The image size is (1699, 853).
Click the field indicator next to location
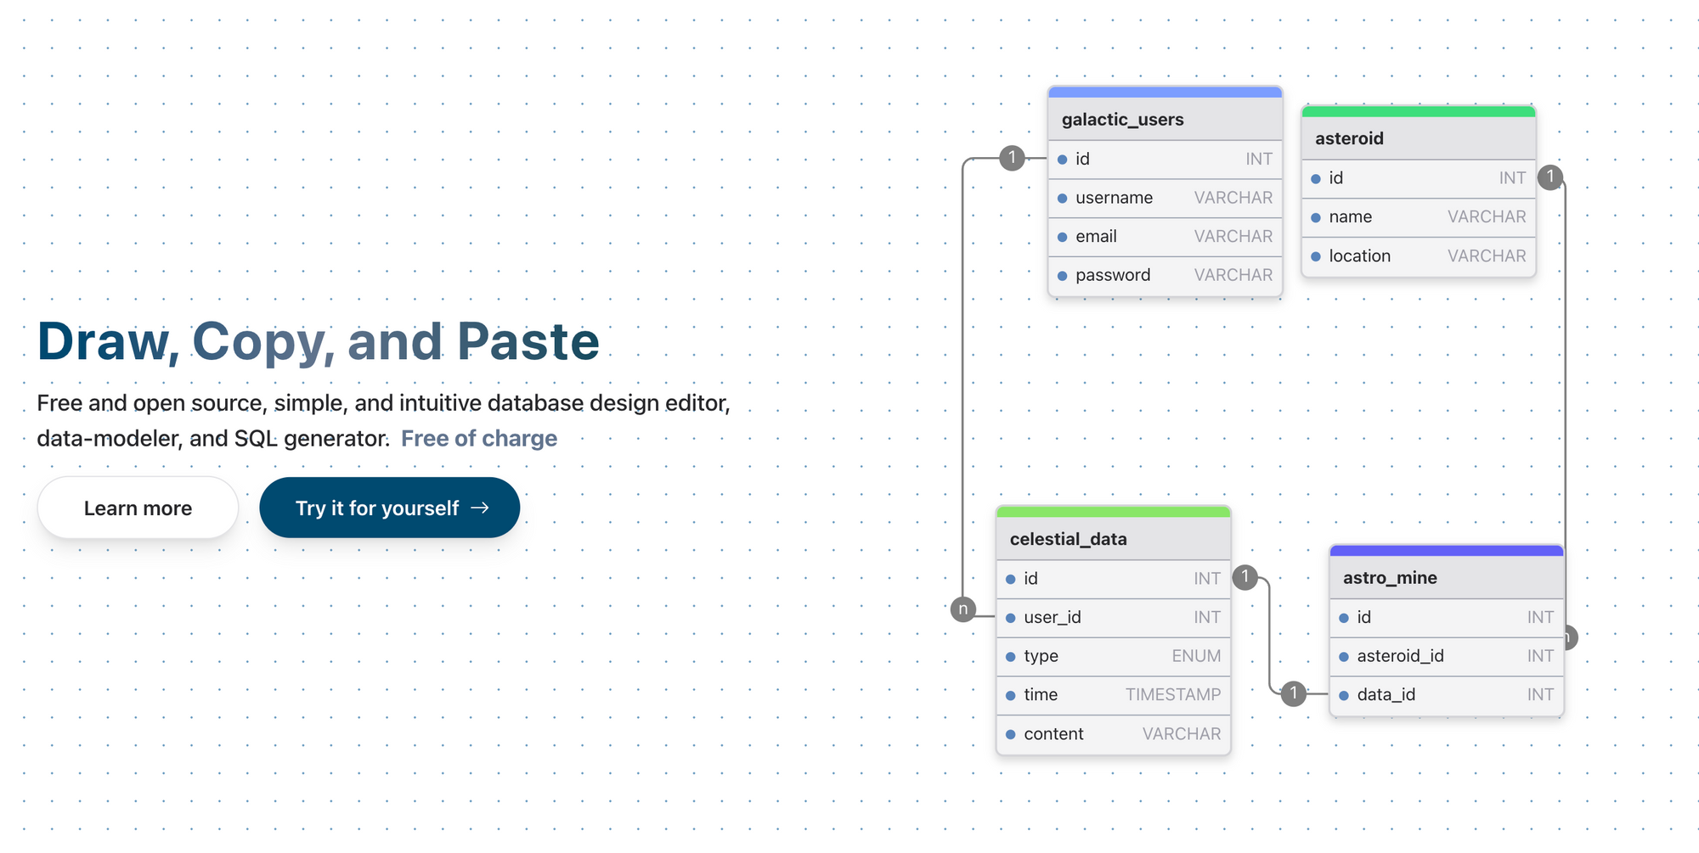coord(1315,255)
